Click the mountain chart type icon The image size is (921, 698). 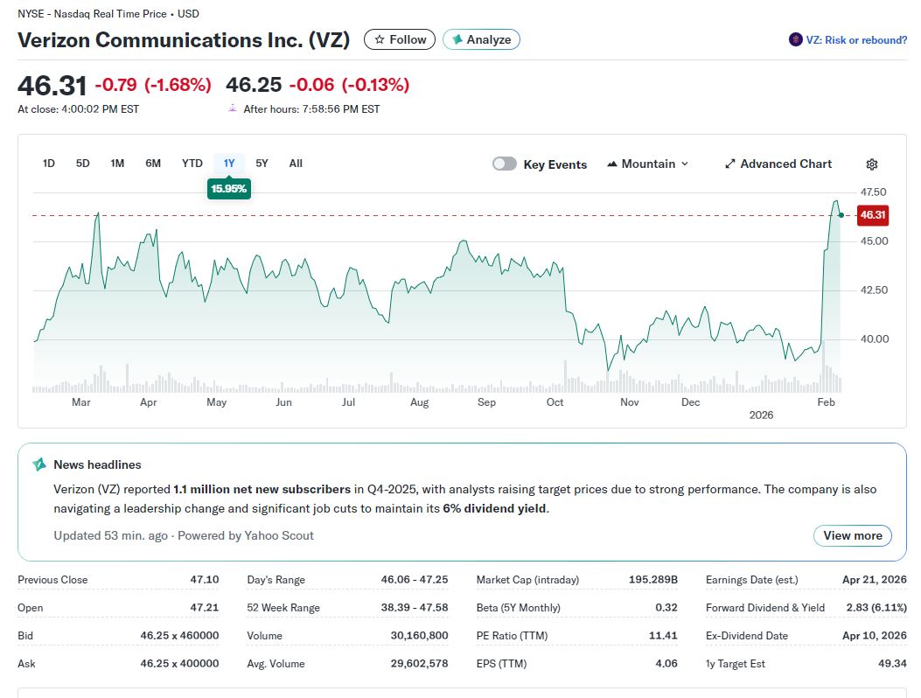[612, 164]
